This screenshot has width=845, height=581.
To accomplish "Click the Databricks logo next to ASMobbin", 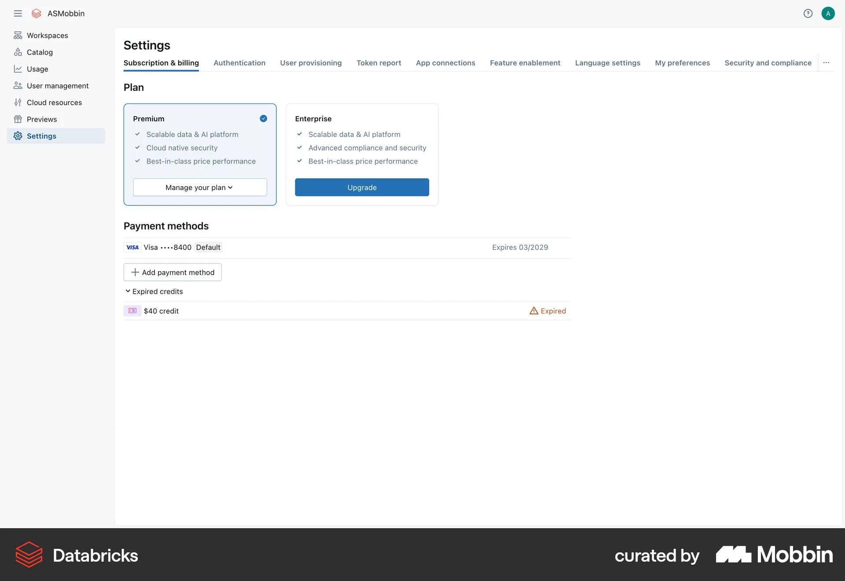I will (36, 13).
